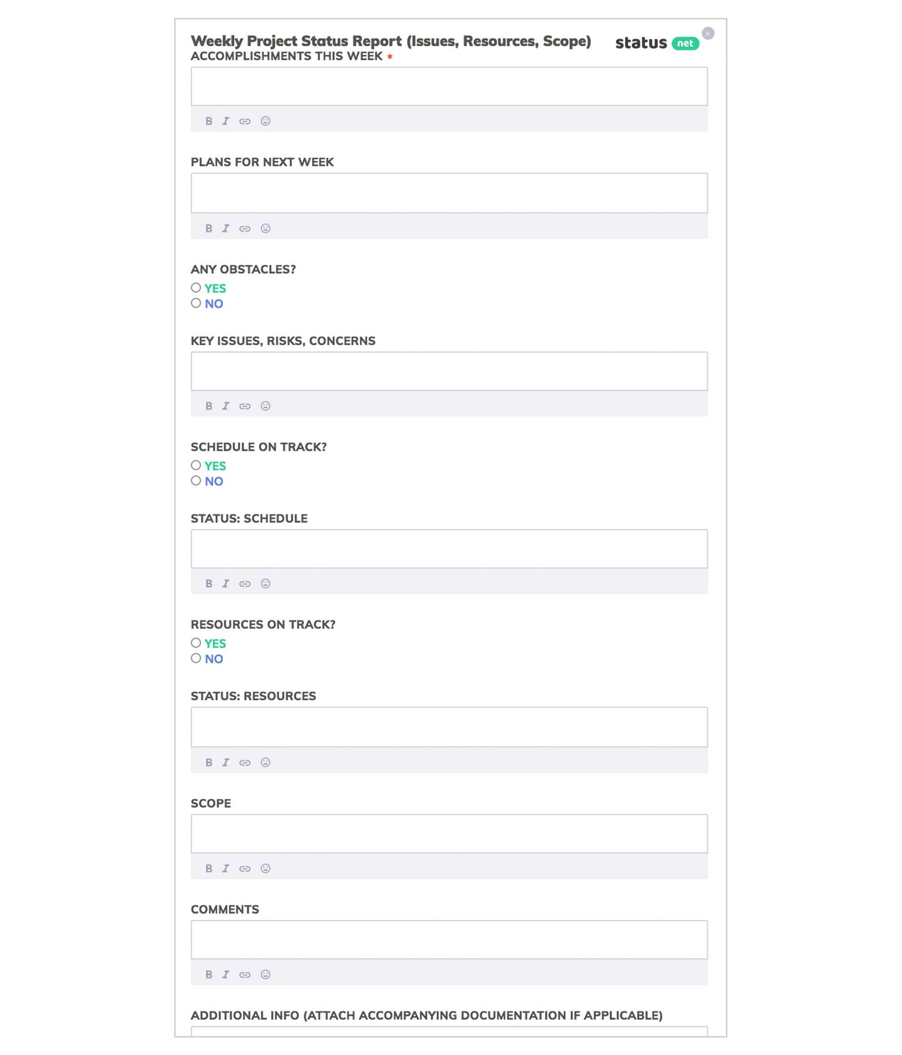Click the emoji icon in Plans for Next Week
The width and height of the screenshot is (902, 1055).
[x=266, y=227]
